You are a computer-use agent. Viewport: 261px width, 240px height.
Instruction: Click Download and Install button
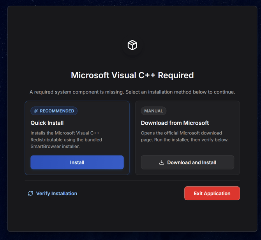click(187, 162)
